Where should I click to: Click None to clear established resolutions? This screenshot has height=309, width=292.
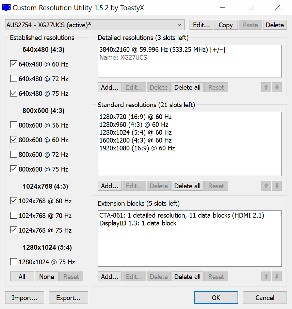click(x=47, y=277)
